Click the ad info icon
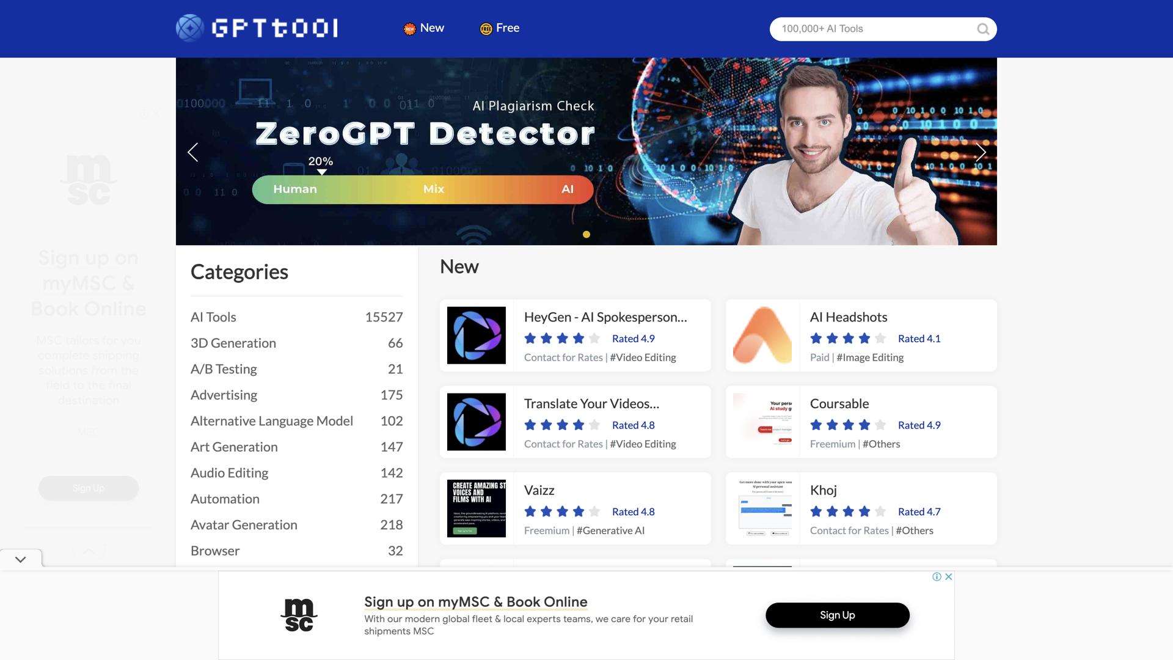The height and width of the screenshot is (660, 1173). pos(937,577)
